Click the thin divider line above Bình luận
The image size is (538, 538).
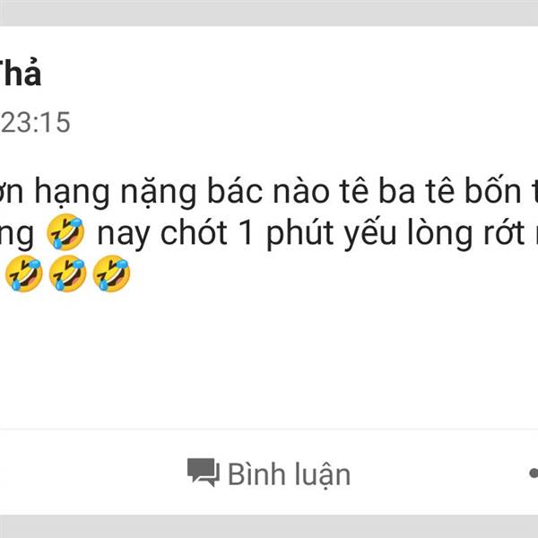tap(269, 429)
